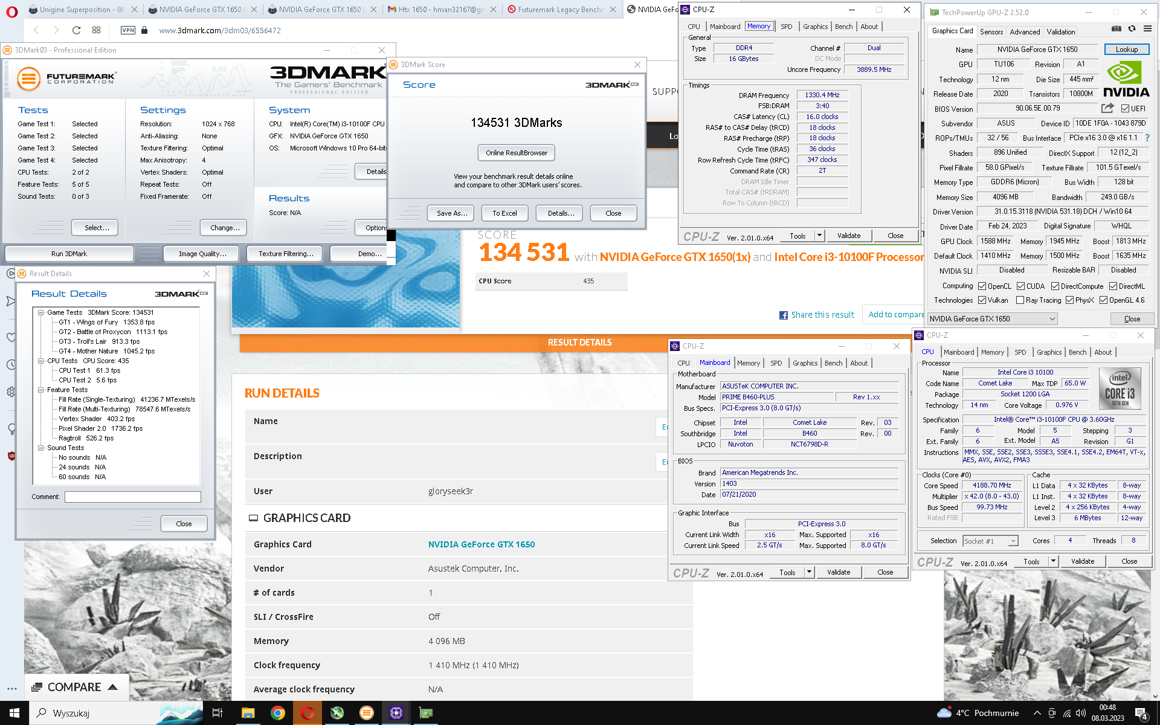Image resolution: width=1160 pixels, height=725 pixels.
Task: Collapse the Game Tests tree node
Action: tap(41, 313)
